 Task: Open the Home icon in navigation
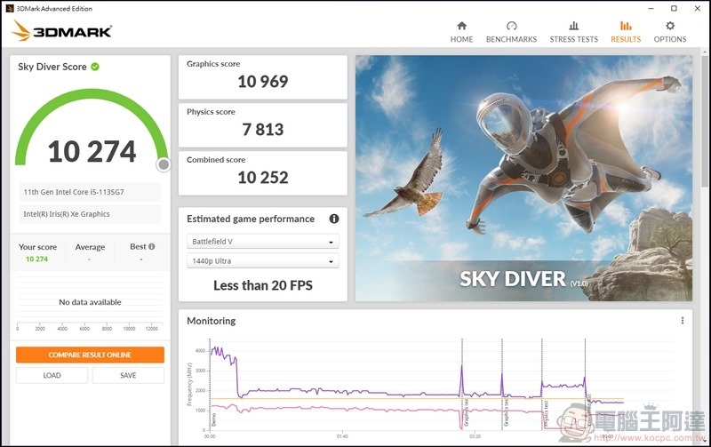point(461,27)
